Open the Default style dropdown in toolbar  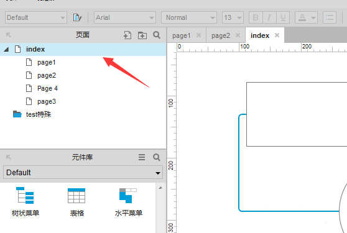click(36, 17)
